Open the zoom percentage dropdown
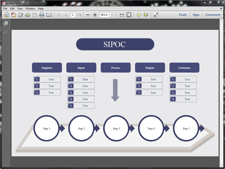The image size is (225, 169). (112, 15)
